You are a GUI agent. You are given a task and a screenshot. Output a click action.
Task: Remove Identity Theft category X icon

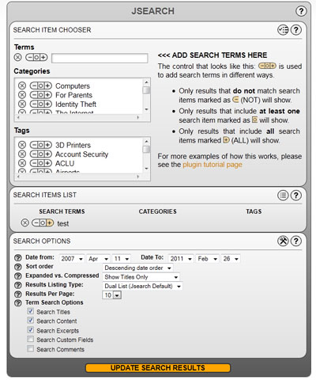pyautogui.click(x=22, y=104)
